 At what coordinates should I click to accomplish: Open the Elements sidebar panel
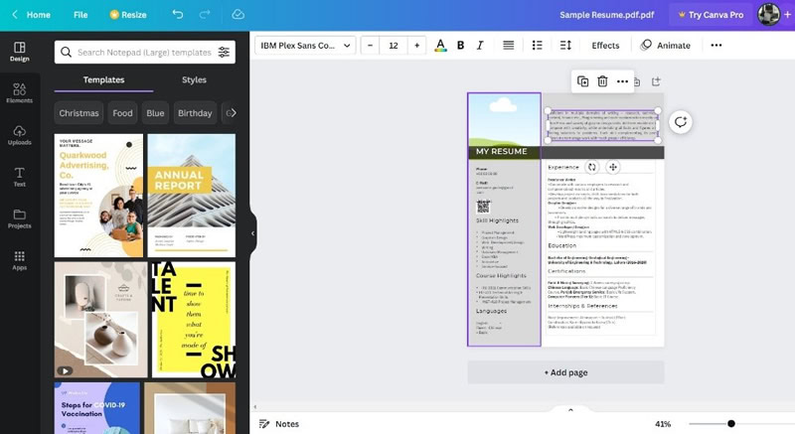coord(19,93)
